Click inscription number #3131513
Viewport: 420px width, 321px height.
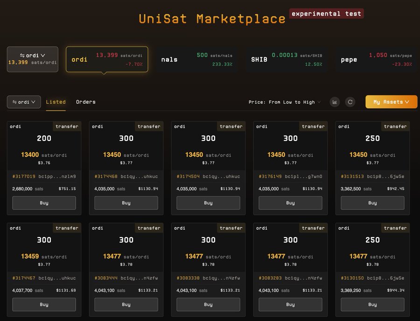tap(352, 176)
